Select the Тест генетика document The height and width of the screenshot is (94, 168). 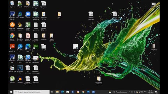(x=28, y=69)
